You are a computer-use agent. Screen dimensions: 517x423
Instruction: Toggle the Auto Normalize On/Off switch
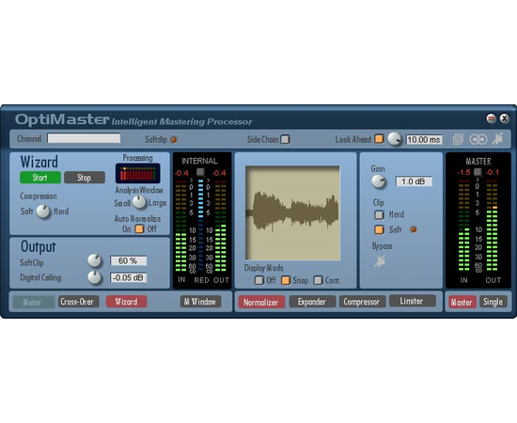(139, 228)
